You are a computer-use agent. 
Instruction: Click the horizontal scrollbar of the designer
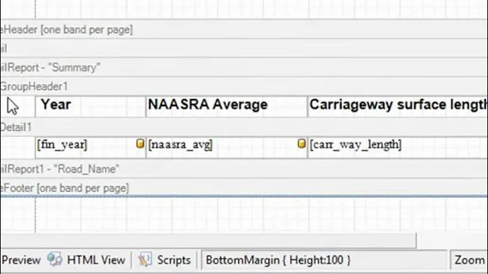point(203,239)
